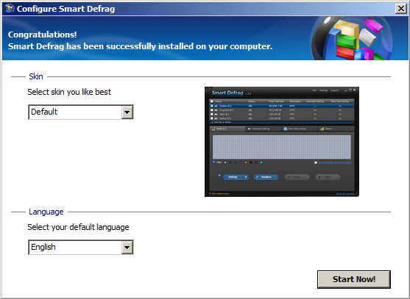This screenshot has width=410, height=299.
Task: Click the 'Congratulations!' banner text
Action: point(43,35)
